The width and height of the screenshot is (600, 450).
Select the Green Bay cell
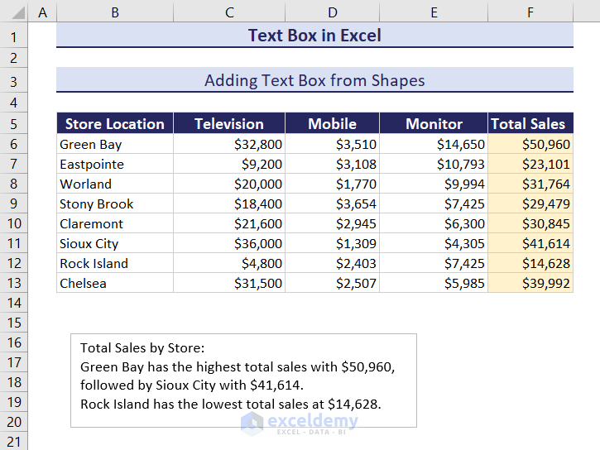tap(114, 144)
